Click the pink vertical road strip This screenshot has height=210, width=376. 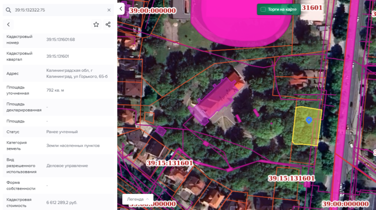(346, 103)
